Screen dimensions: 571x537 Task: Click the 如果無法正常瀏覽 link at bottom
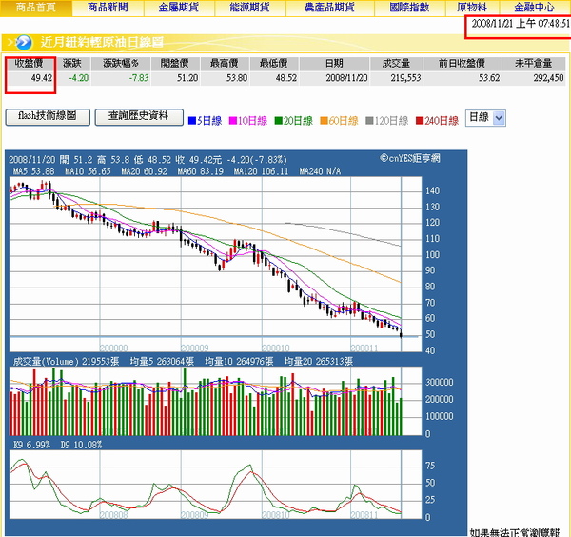(519, 530)
